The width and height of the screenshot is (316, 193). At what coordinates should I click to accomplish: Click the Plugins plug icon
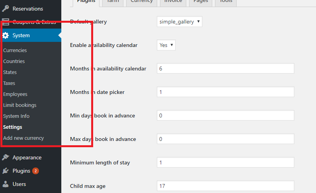click(6, 171)
